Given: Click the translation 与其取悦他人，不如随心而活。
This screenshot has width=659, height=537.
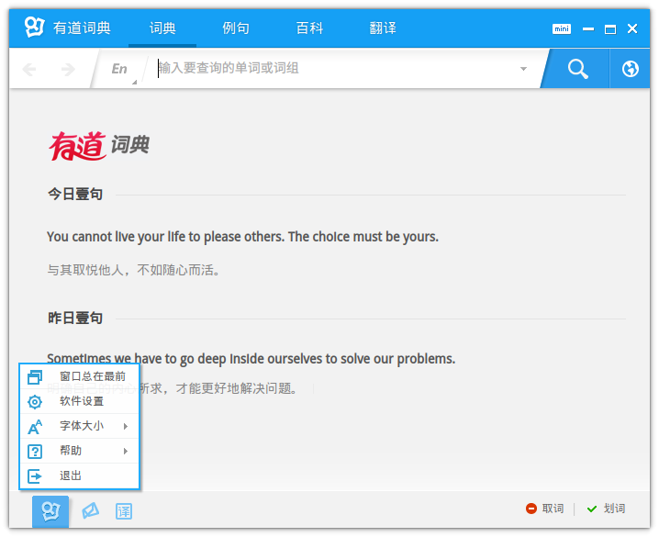Looking at the screenshot, I should point(133,270).
